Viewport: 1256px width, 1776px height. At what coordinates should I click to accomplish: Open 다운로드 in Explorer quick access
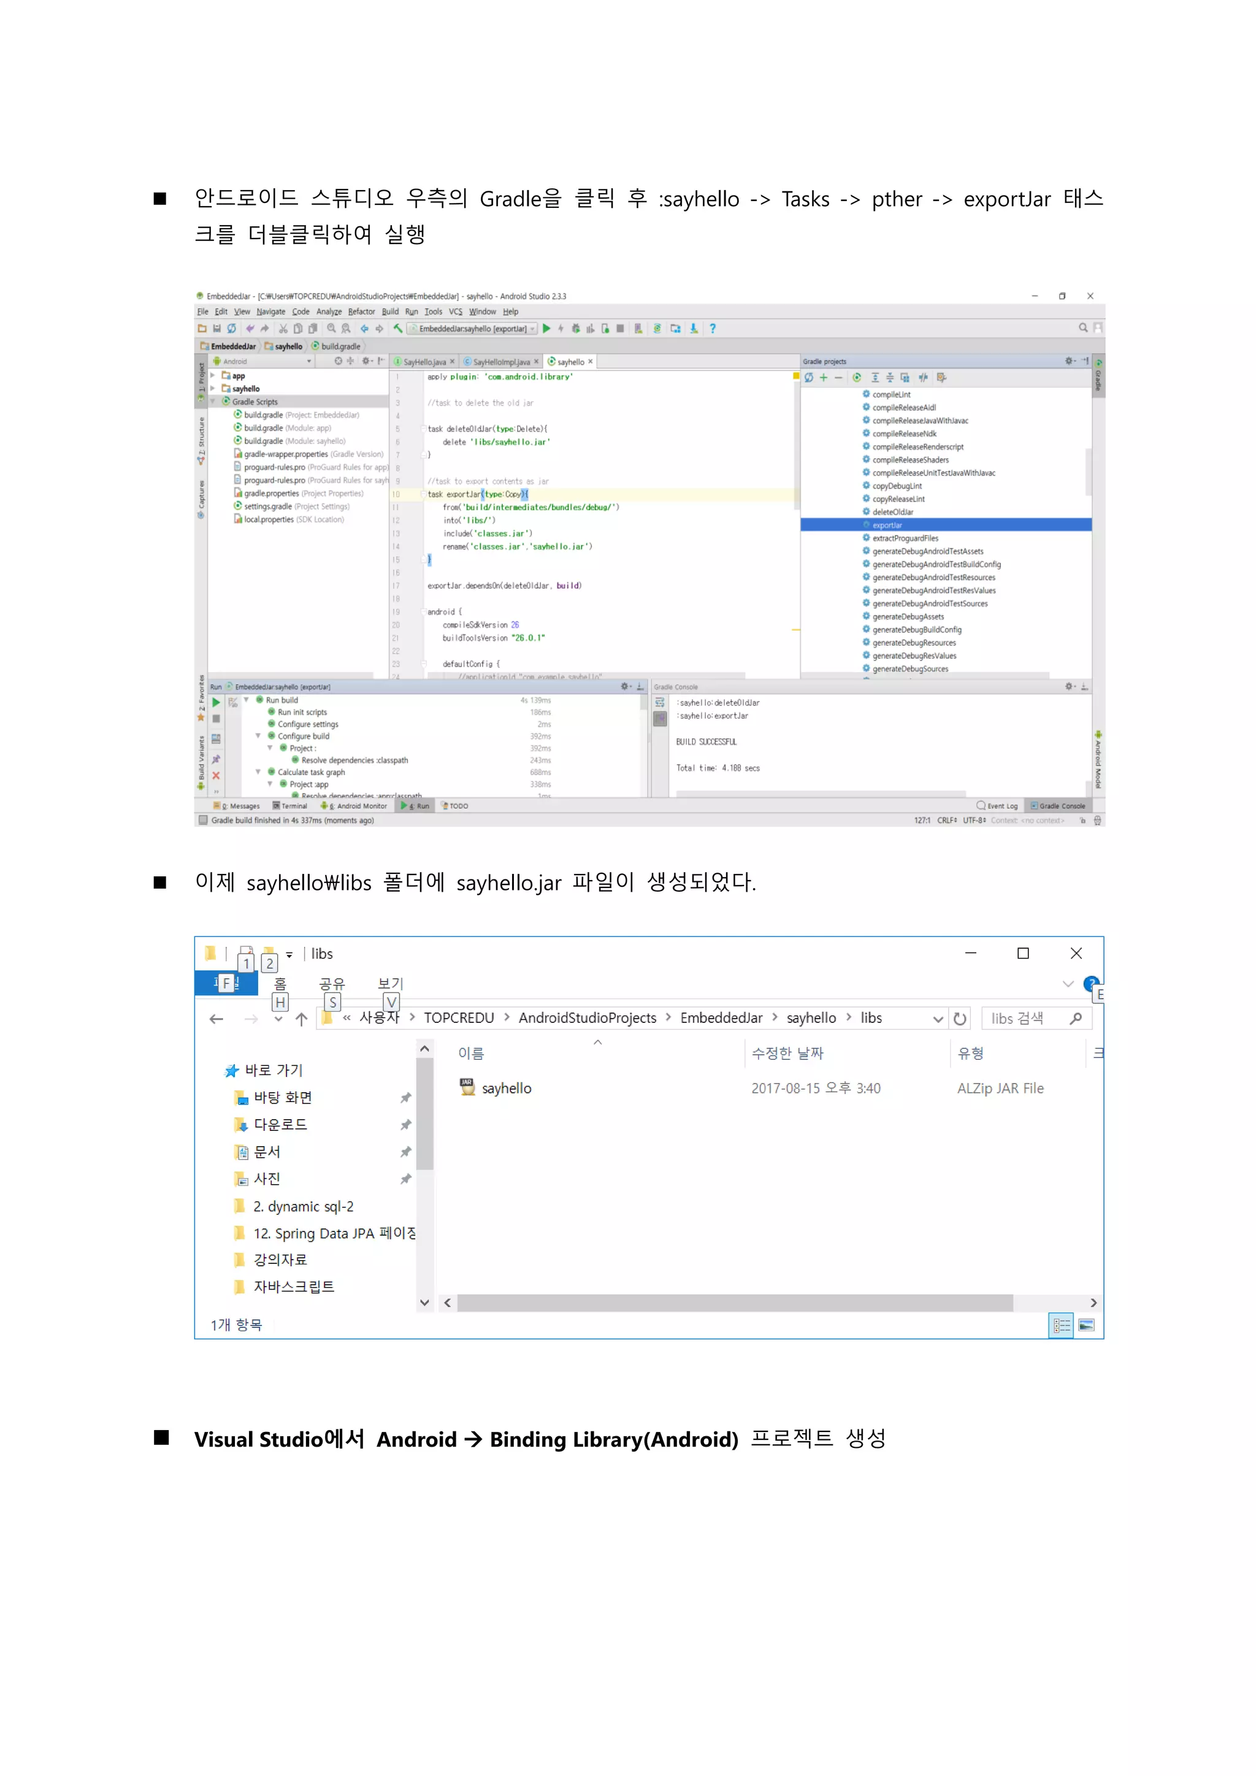click(x=280, y=1125)
